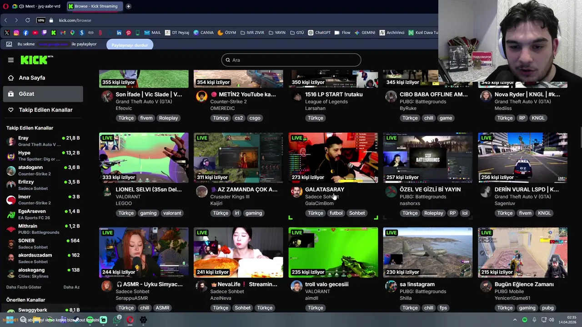Screen dimensions: 582x327
Task: Open the ÖZEL VE GİZLİ Bİ YAYIN title
Action: click(430, 189)
